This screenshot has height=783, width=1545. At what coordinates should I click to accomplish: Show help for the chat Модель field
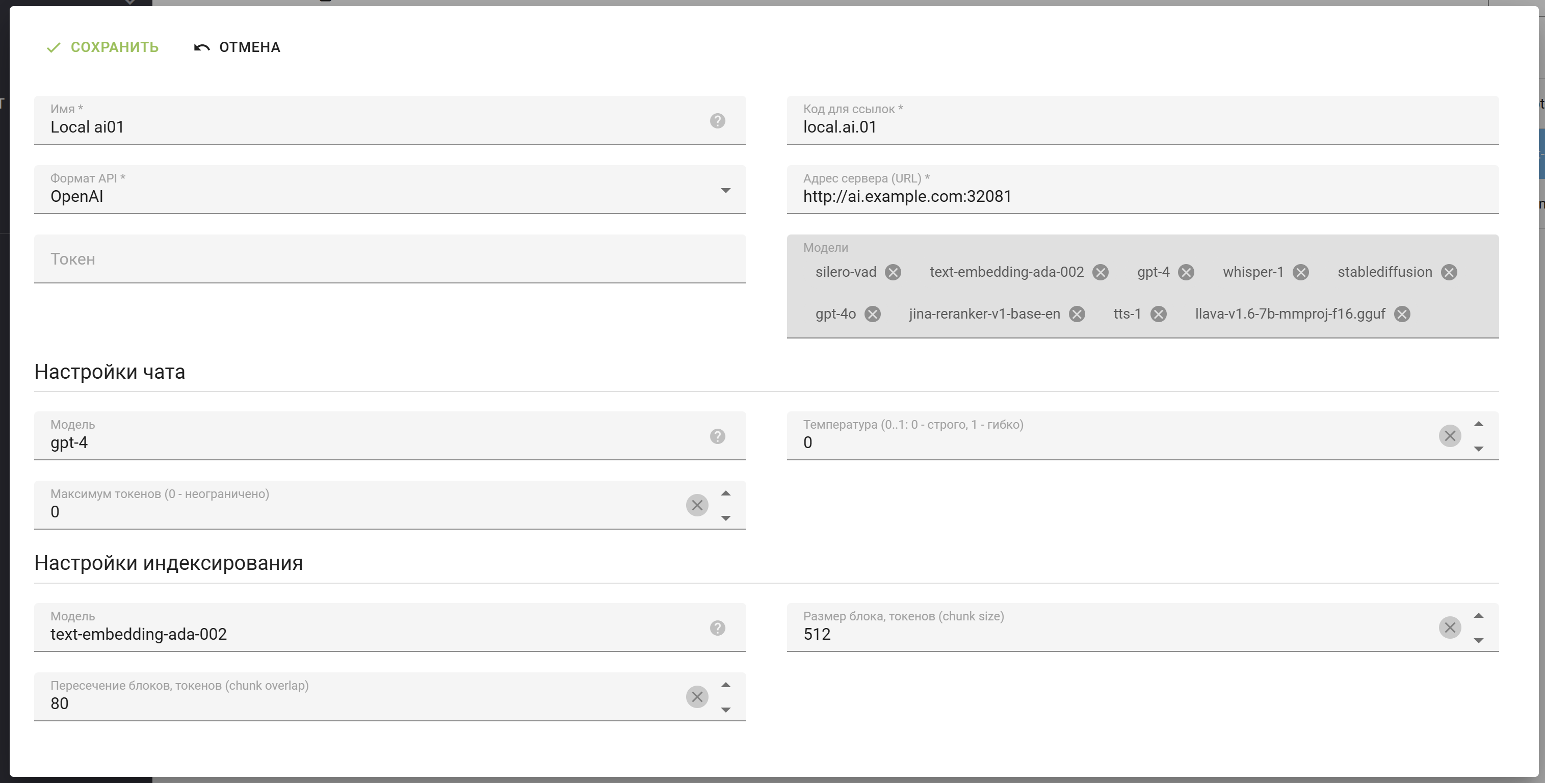(x=717, y=437)
